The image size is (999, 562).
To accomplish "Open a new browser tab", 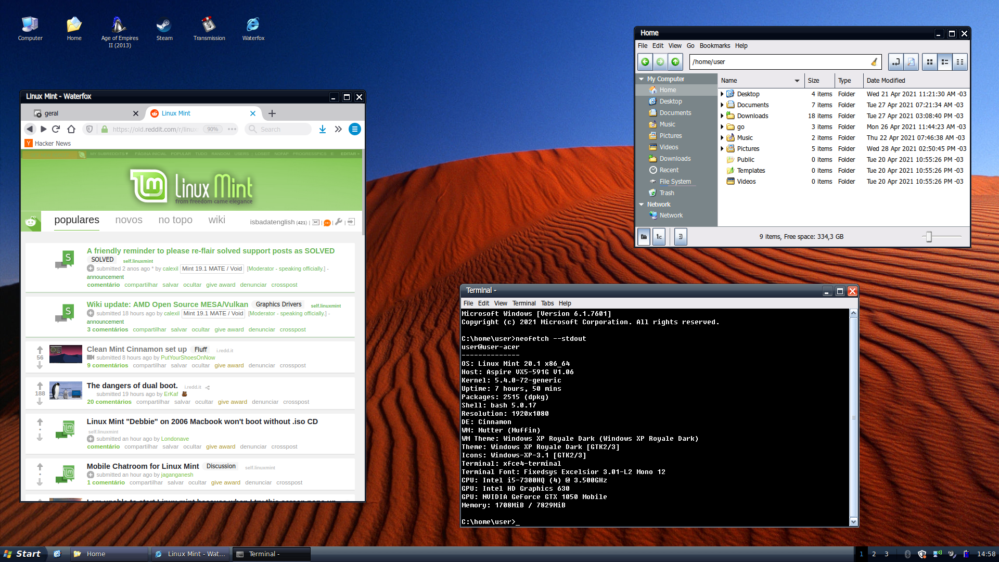I will [272, 113].
